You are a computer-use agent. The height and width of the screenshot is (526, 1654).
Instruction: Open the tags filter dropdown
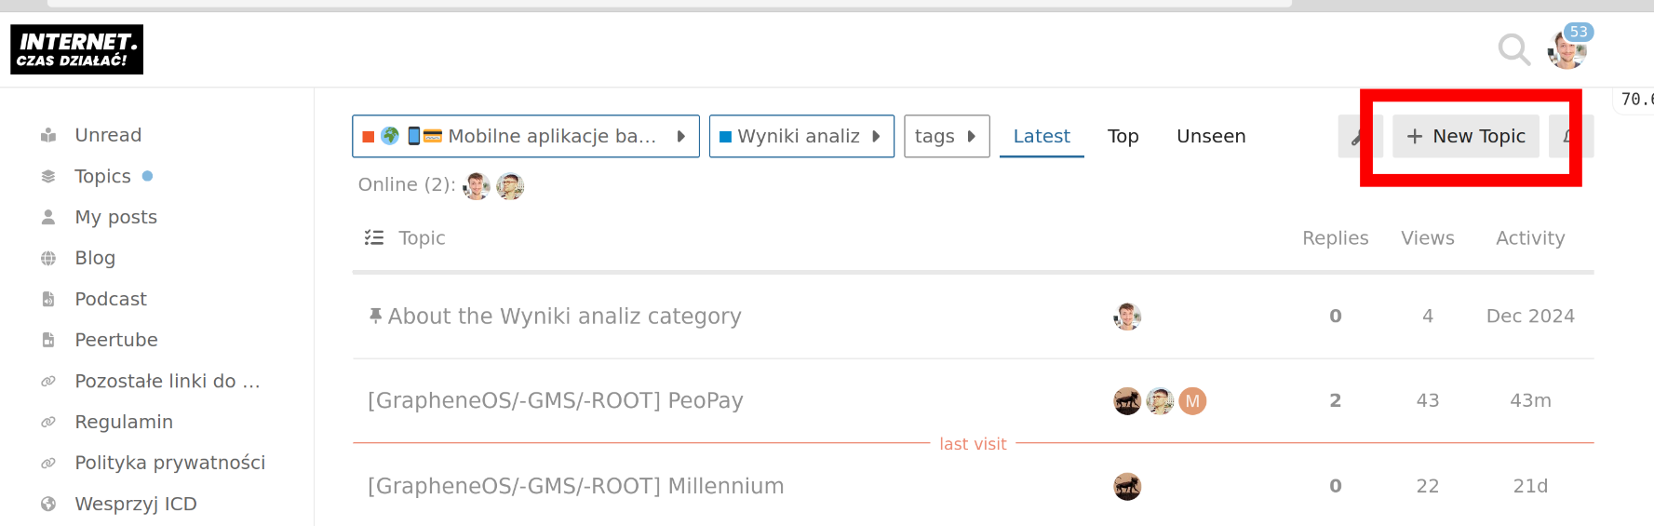coord(947,137)
